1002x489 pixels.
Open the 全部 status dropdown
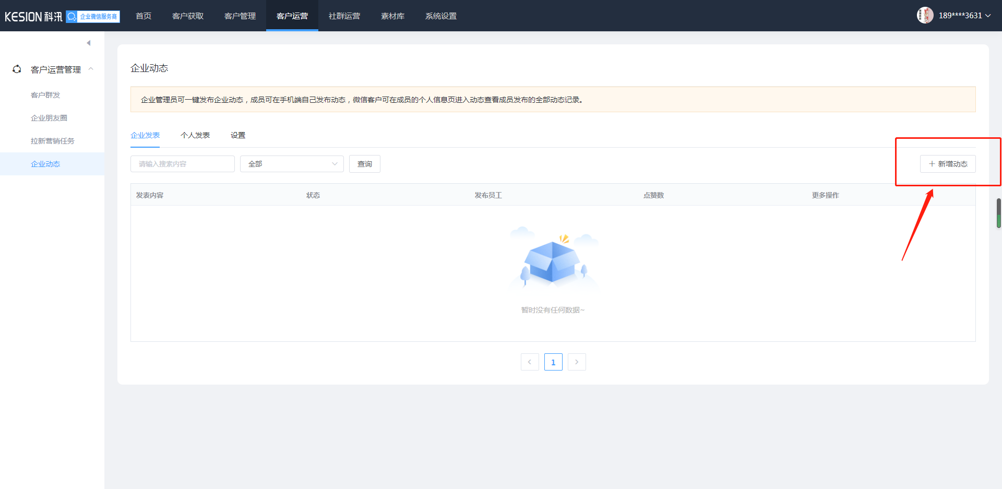pyautogui.click(x=292, y=164)
